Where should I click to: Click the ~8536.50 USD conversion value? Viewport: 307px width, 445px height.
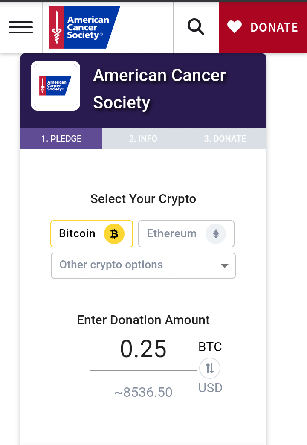[143, 392]
